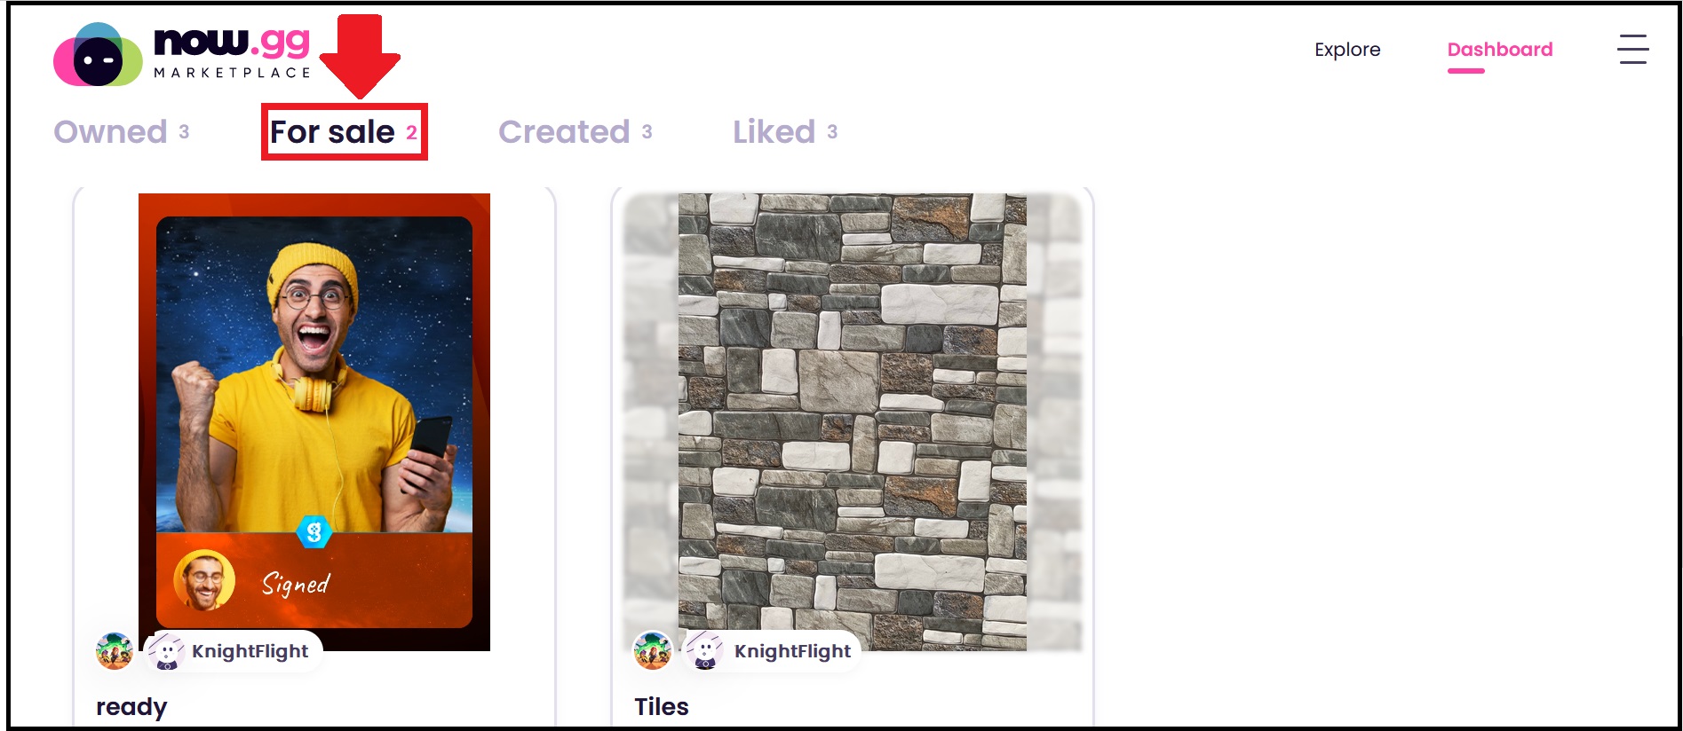1683x731 pixels.
Task: Click KnightFlight owner avatar on ready card
Action: click(166, 652)
